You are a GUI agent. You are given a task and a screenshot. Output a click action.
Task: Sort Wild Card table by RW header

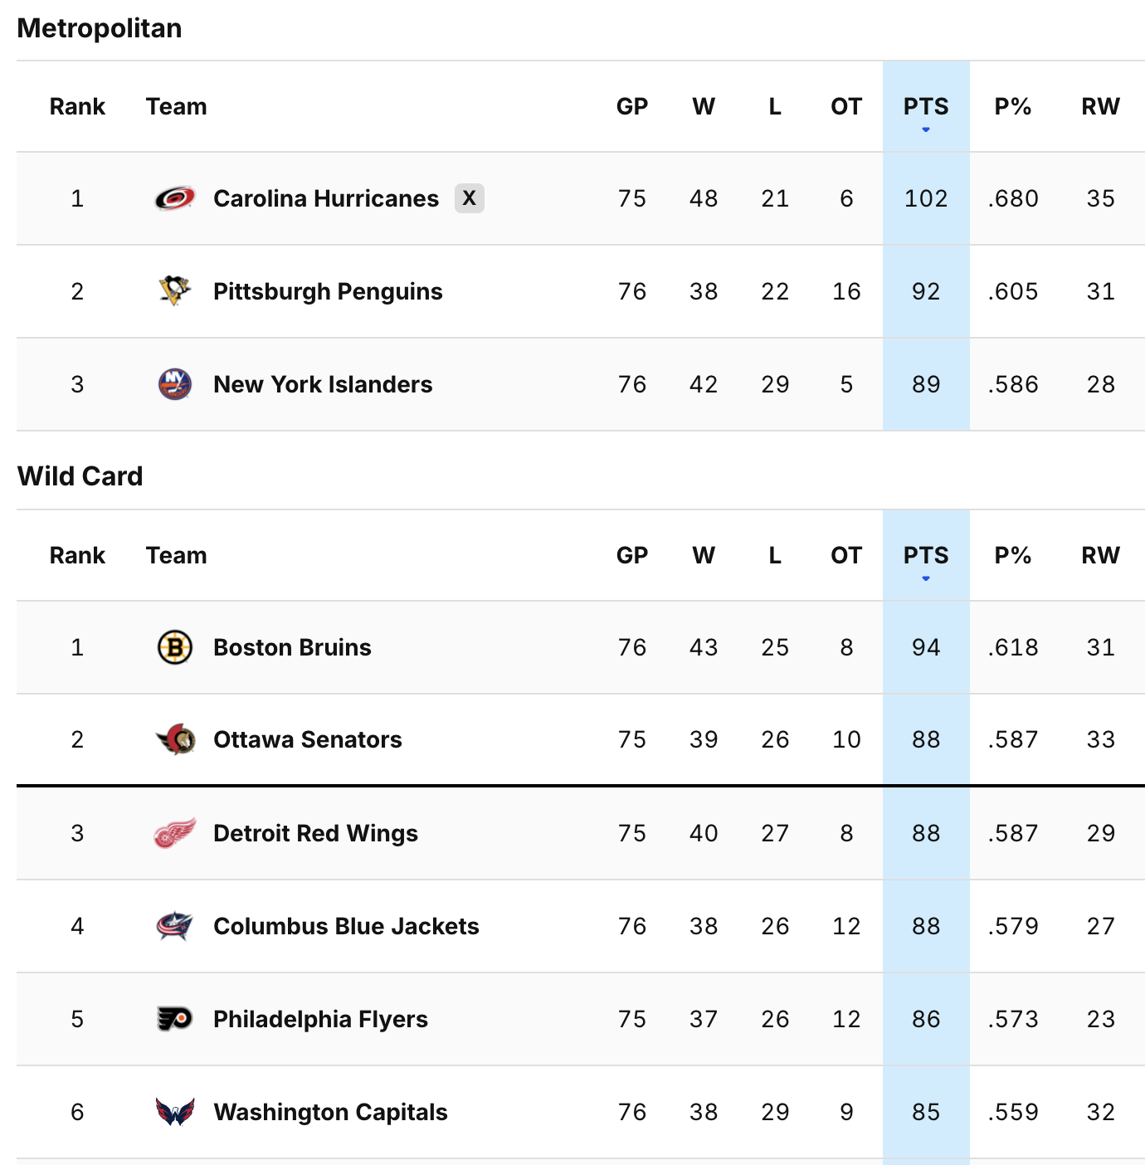[1100, 556]
